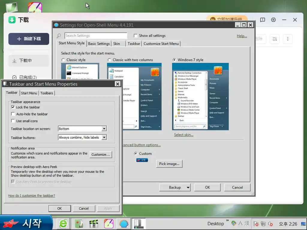Click the list sort icon in downloader

click(275, 39)
